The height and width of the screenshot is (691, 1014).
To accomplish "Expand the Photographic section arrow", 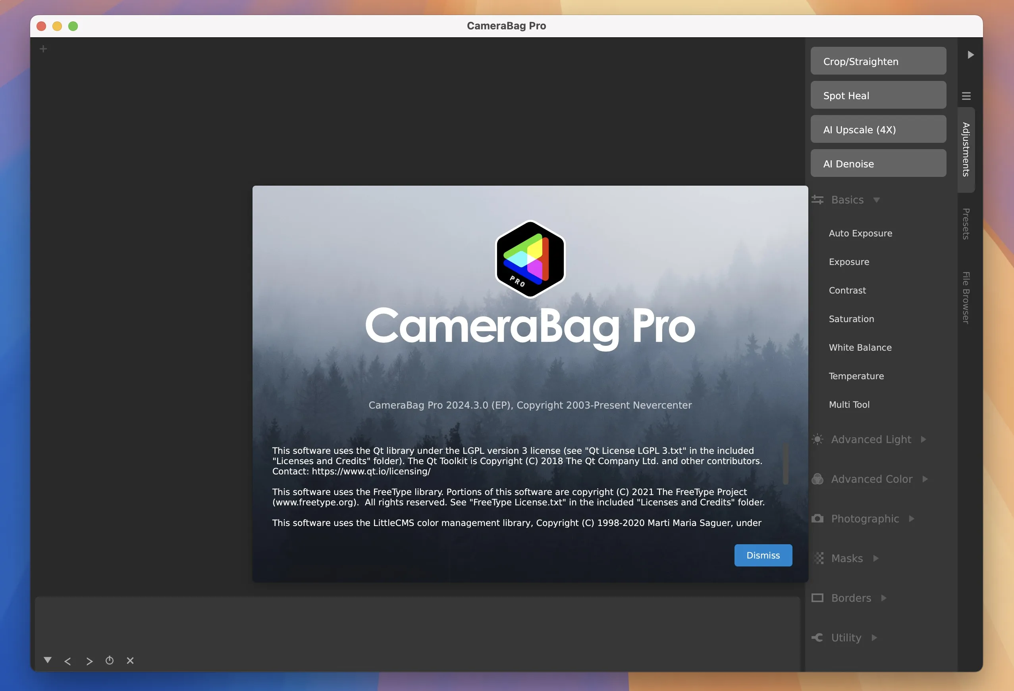I will [912, 518].
